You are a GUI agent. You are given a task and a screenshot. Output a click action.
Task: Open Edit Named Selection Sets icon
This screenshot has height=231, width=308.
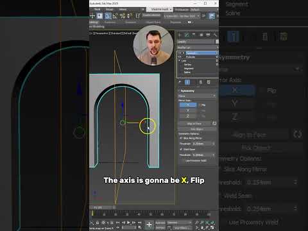pos(138,16)
